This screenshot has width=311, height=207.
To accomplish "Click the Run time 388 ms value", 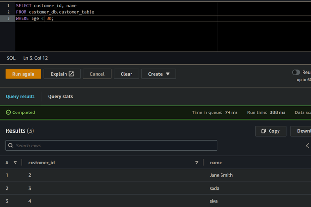I will pyautogui.click(x=277, y=112).
